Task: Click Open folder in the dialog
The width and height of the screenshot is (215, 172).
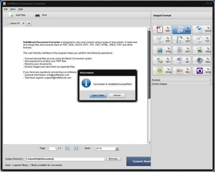Action: point(98,95)
